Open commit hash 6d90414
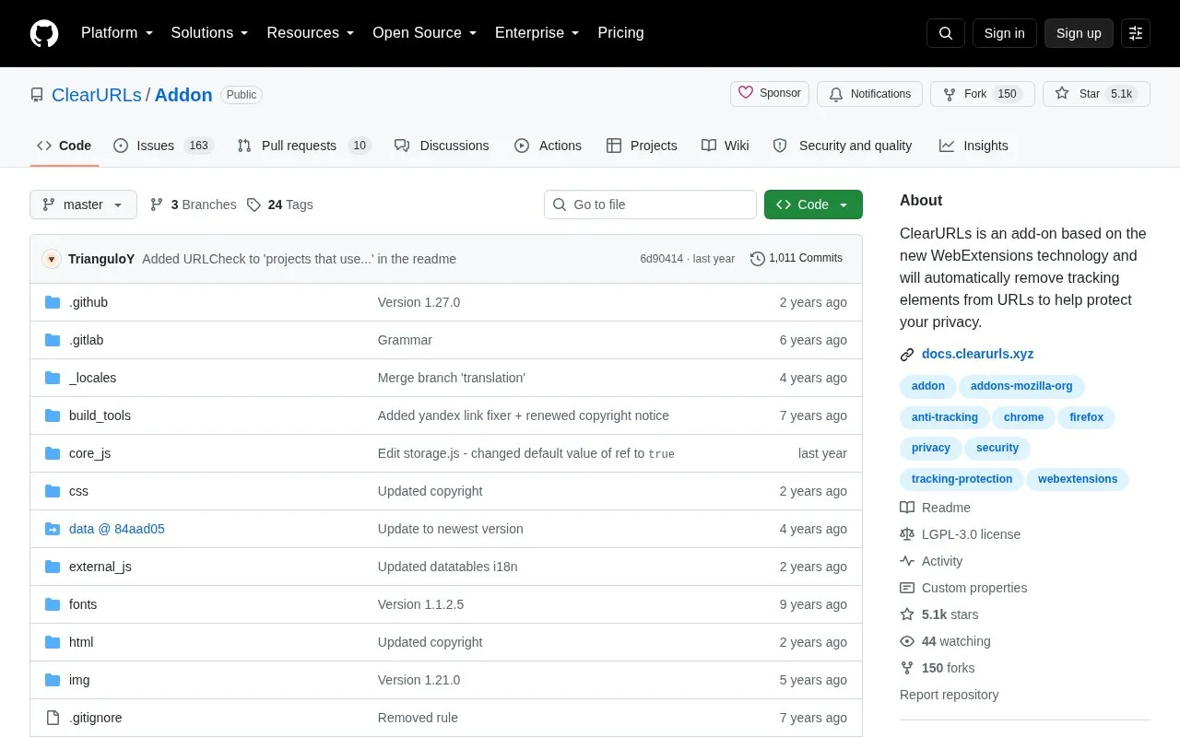The width and height of the screenshot is (1180, 737). 661,259
